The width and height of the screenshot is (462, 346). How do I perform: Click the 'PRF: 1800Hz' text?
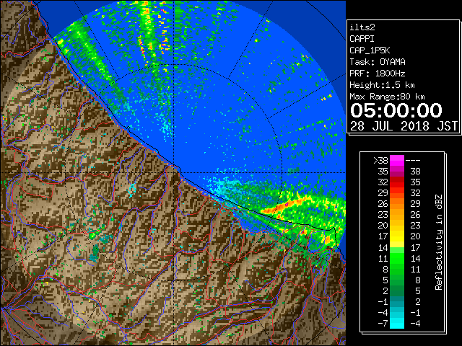378,74
